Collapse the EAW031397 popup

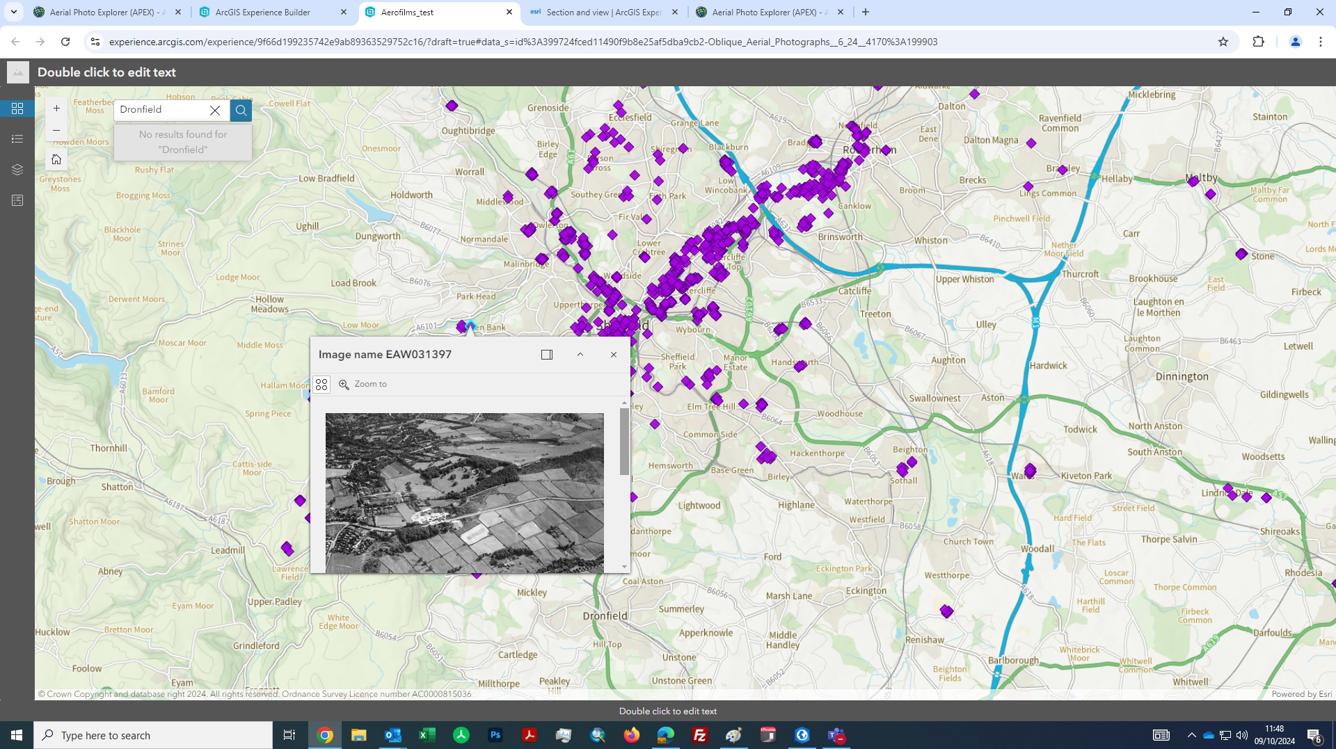pos(580,355)
